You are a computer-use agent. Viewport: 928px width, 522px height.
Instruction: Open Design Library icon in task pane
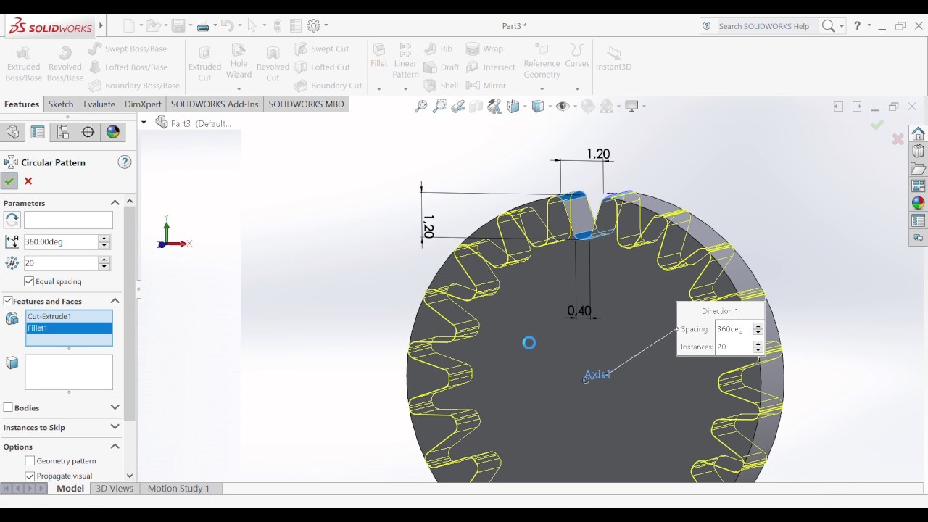tap(919, 152)
